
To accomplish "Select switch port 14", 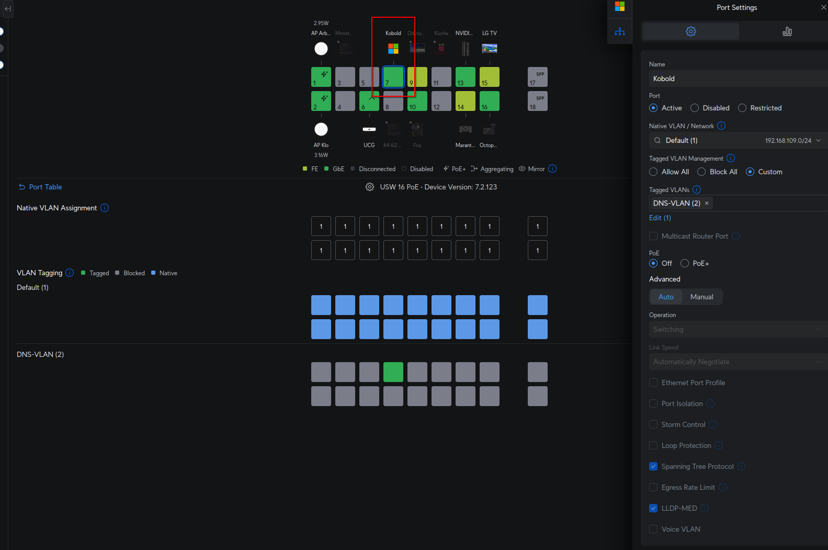I will [x=466, y=101].
